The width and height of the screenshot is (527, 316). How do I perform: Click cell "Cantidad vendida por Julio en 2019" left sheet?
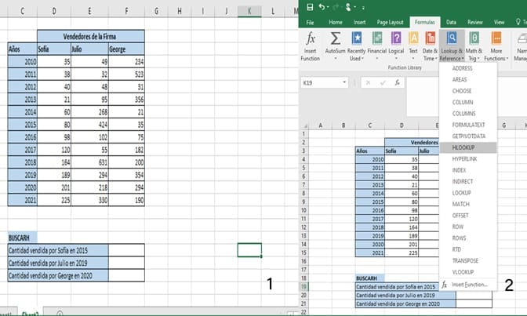point(58,263)
